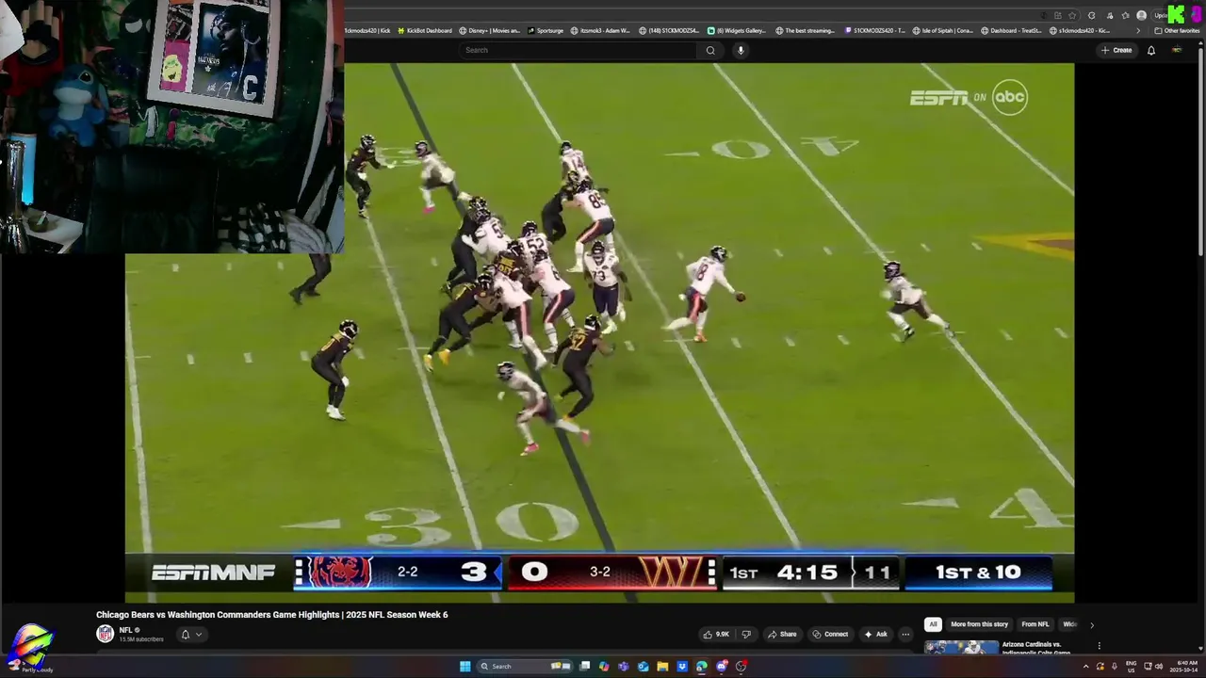This screenshot has height=678, width=1206.
Task: Open Discord from taskbar
Action: (x=722, y=666)
